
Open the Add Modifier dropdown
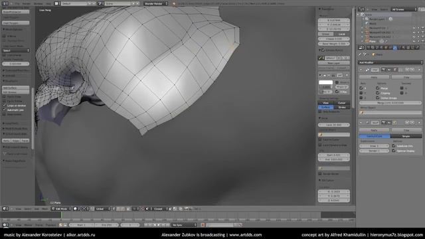click(x=390, y=62)
